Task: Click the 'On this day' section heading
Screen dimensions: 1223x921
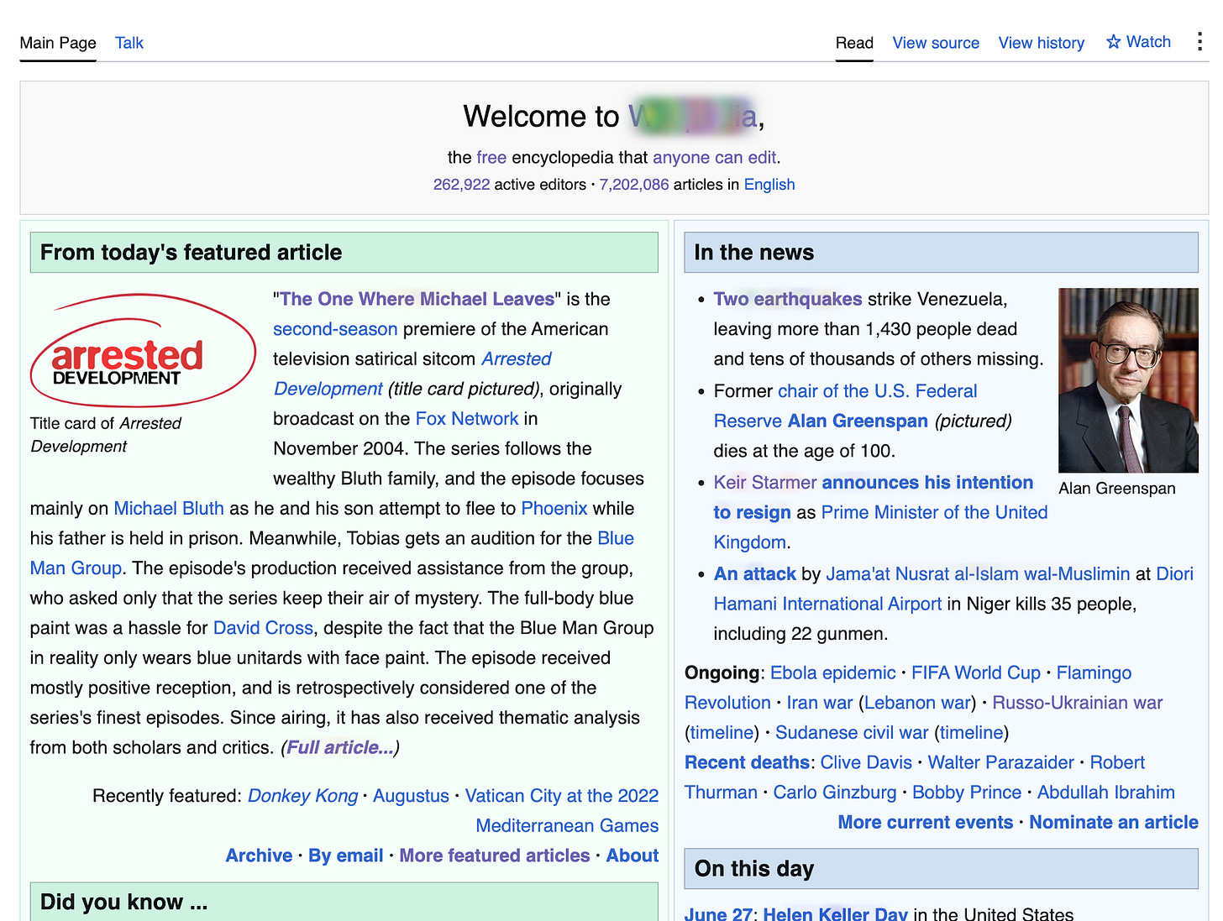Action: click(x=754, y=869)
